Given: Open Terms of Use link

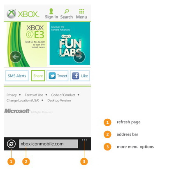Looking at the screenshot, I should [34, 95].
